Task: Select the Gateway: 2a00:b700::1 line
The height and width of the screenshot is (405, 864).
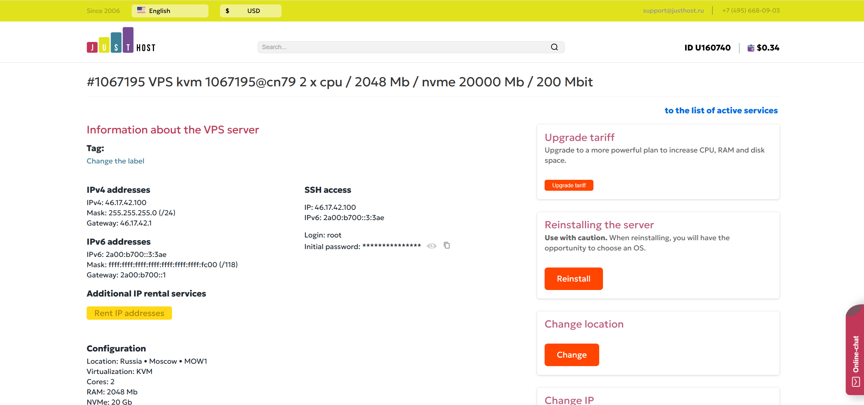Action: coord(126,275)
